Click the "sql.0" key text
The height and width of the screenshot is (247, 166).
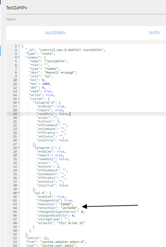pos(40,193)
